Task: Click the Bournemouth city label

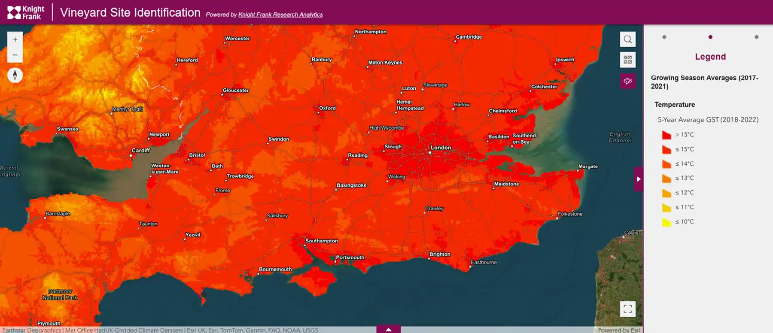Action: 275,269
